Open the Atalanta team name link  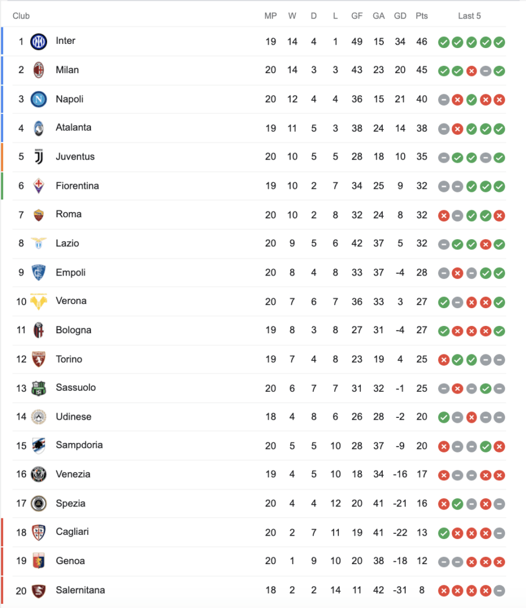click(x=73, y=128)
